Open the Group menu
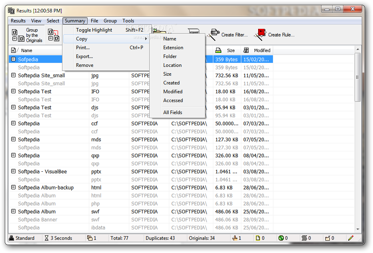This screenshot has width=373, height=253. tap(110, 21)
